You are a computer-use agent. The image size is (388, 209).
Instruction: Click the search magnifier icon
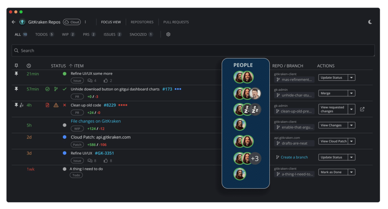(16, 51)
